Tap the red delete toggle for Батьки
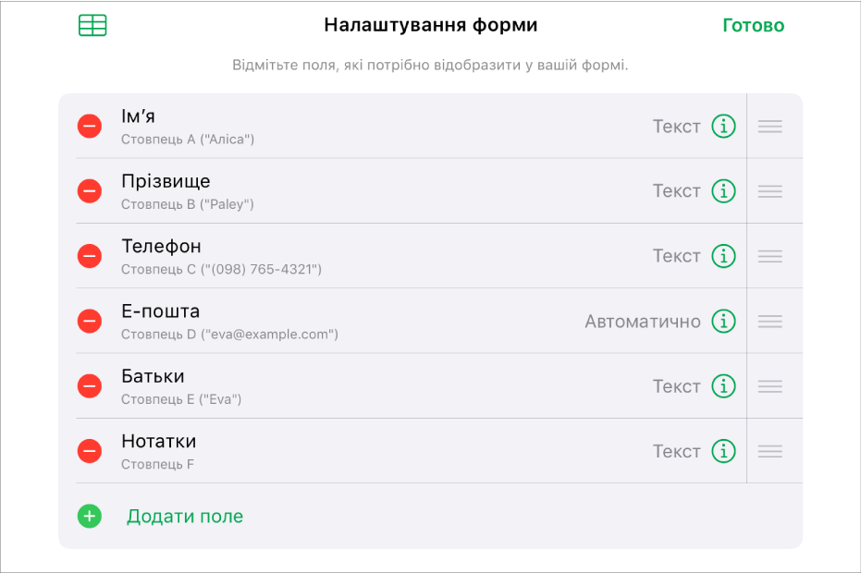Screen dimensions: 861x573 (x=89, y=385)
